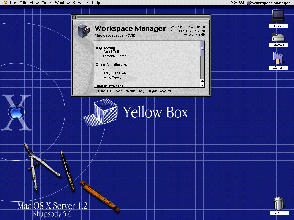Open the View menu

[x=34, y=3]
